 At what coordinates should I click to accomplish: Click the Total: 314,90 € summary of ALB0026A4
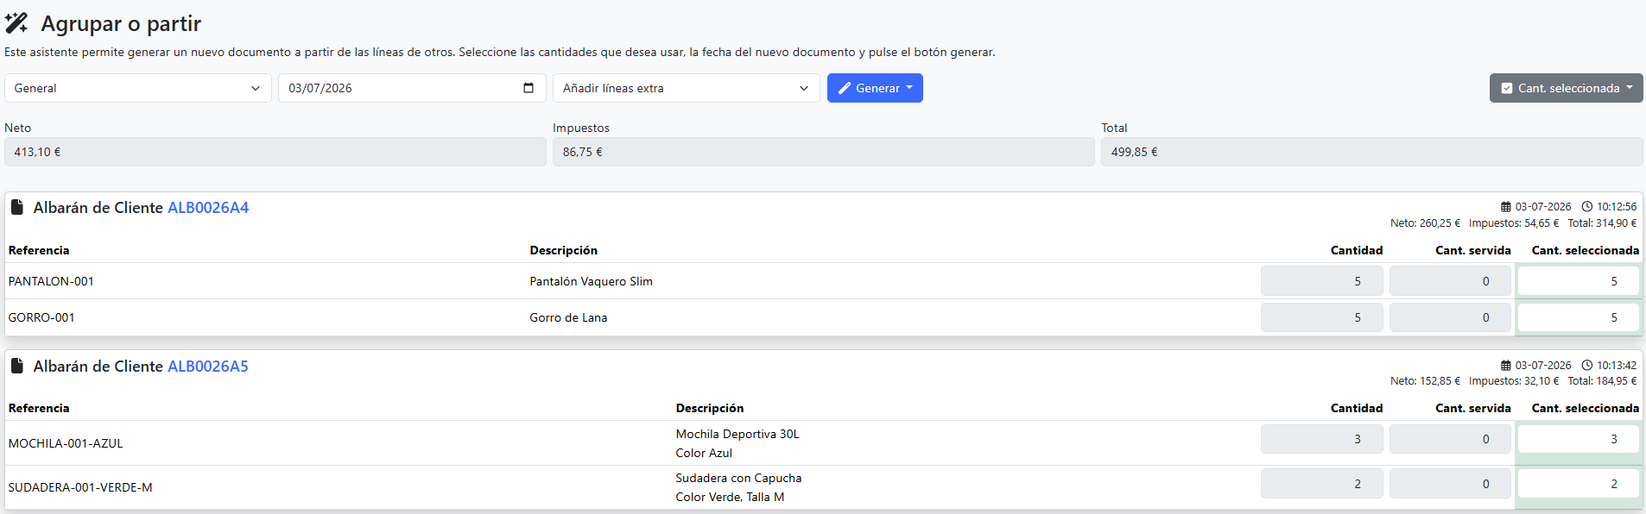[x=1602, y=223]
